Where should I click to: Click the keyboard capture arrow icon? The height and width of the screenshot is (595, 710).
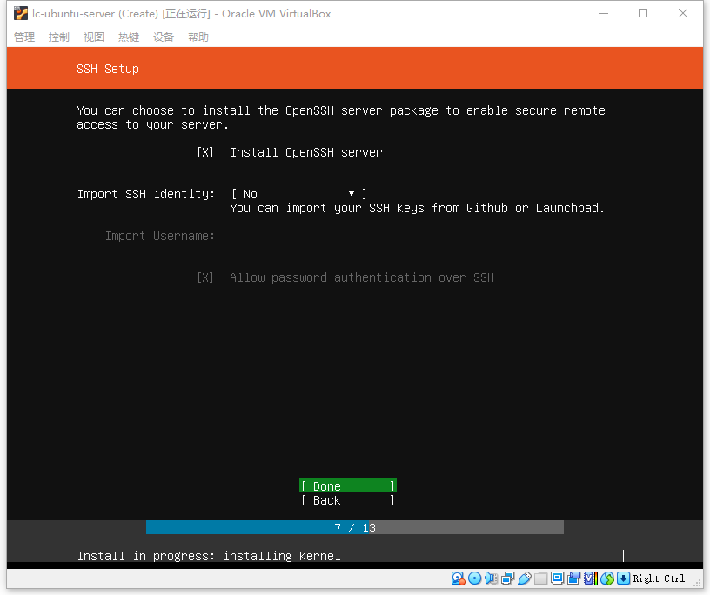coord(624,578)
